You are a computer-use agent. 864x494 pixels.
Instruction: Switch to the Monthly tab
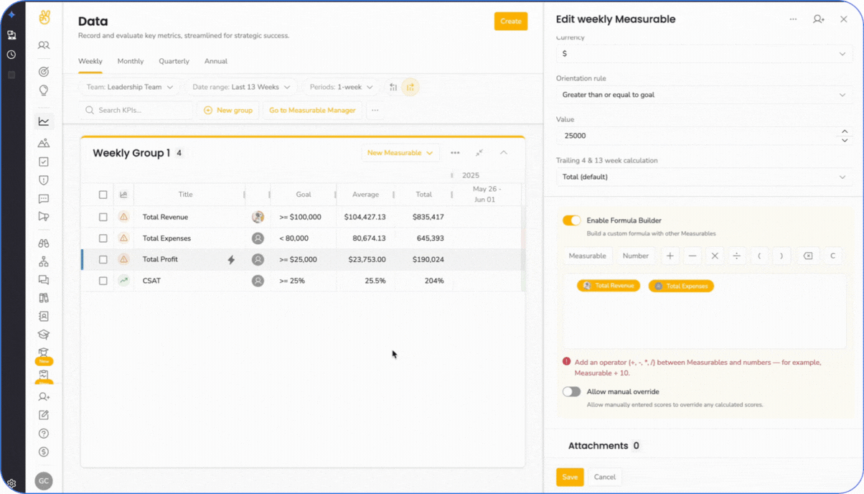click(131, 62)
